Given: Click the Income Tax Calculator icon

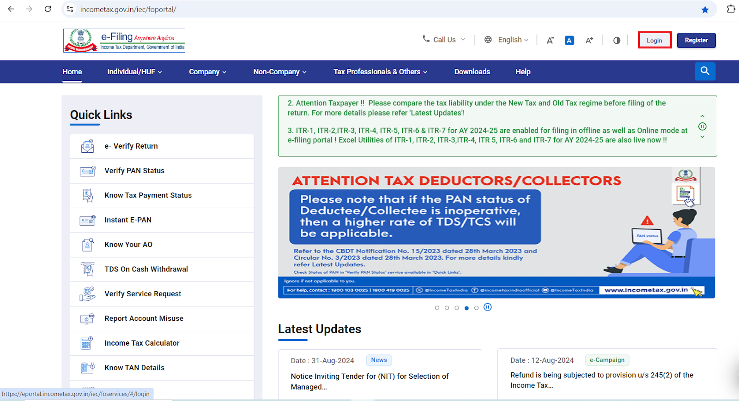Looking at the screenshot, I should click(x=87, y=343).
